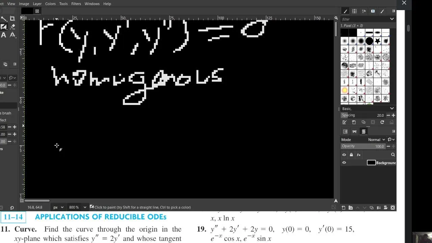Duplicate the current layer
432x243 pixels.
(372, 208)
